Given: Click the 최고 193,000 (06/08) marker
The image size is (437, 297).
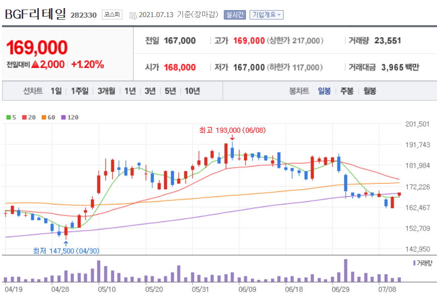Looking at the screenshot, I should [232, 130].
